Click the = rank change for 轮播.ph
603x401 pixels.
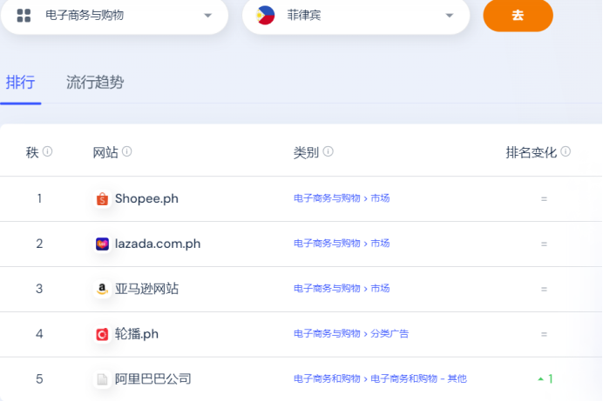tap(544, 334)
